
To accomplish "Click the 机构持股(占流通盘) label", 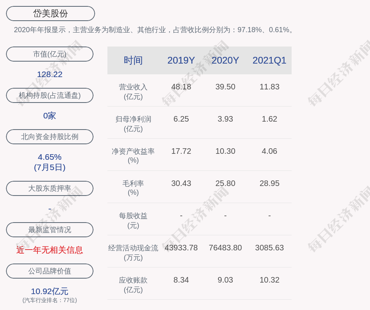I will 50,95.
